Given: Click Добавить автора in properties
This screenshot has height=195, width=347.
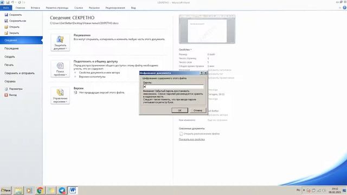Looking at the screenshot, I should click(218, 115).
